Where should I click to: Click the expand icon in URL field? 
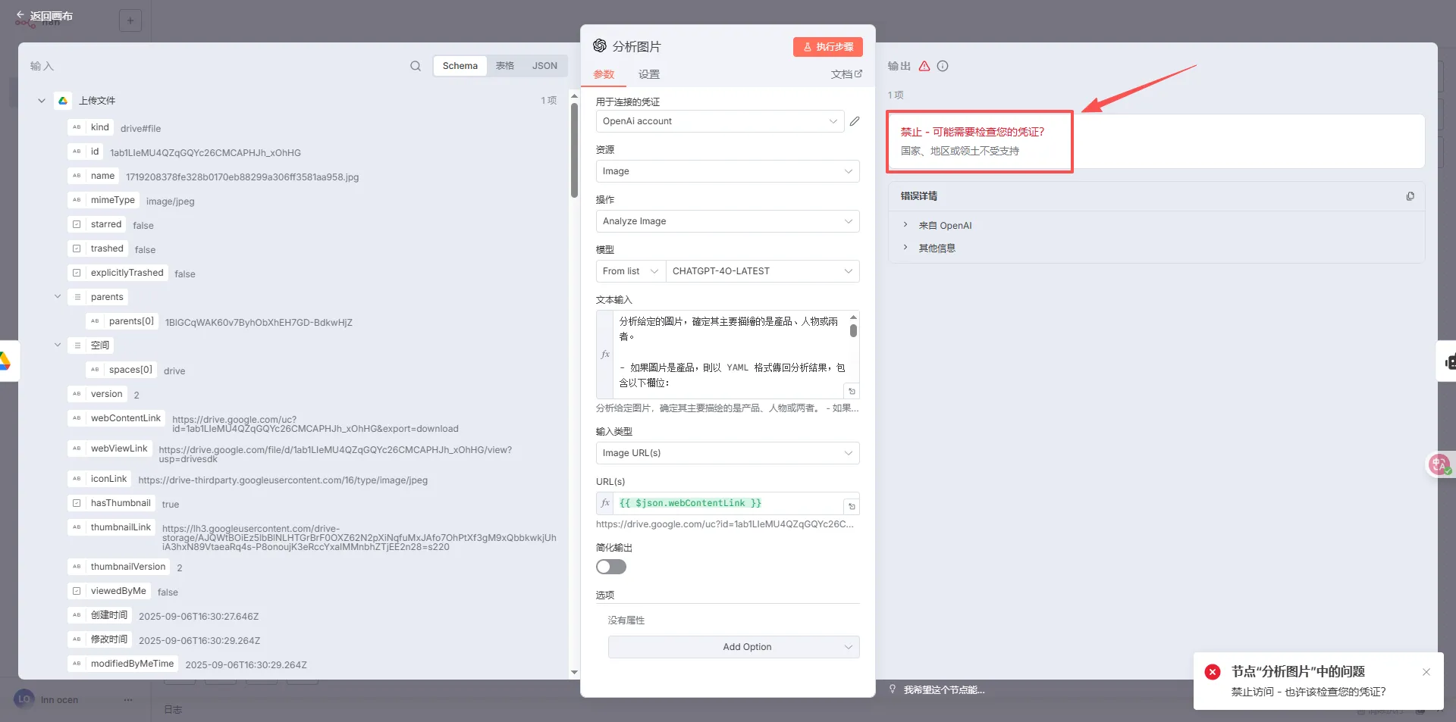[x=852, y=506]
